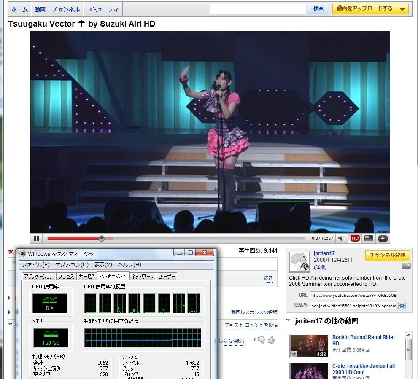The width and height of the screenshot is (418, 379).
Task: Open 表示(V) menu in Task Manager
Action: [103, 264]
